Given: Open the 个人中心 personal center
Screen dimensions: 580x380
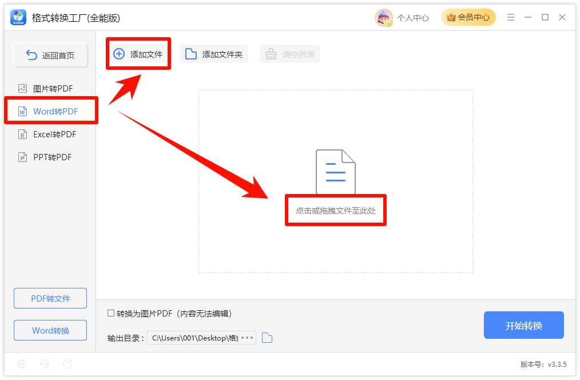Looking at the screenshot, I should tap(413, 18).
